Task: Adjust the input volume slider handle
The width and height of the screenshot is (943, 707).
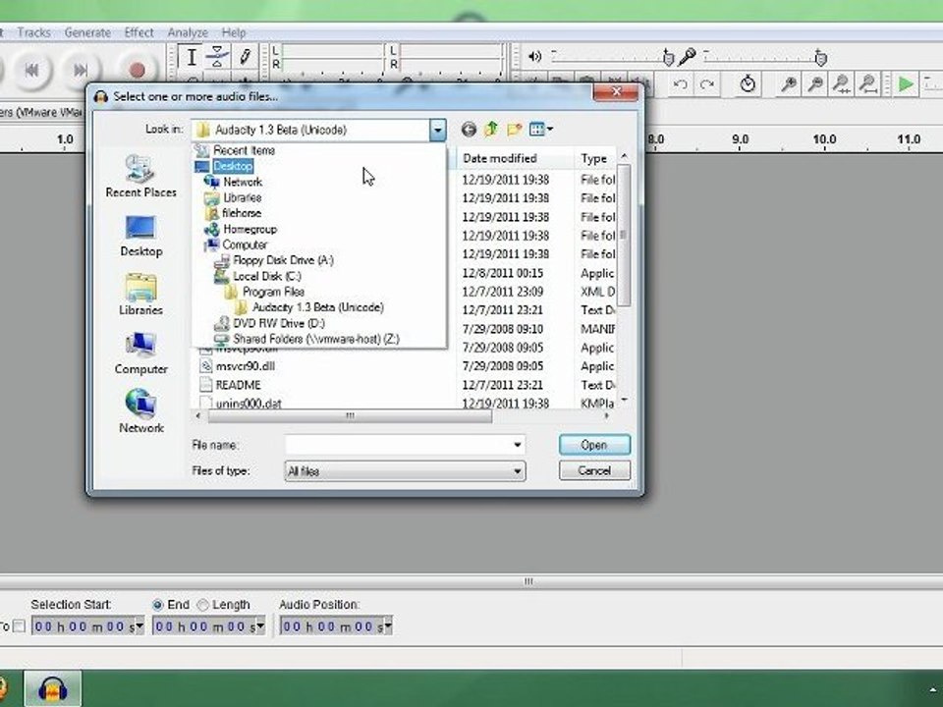Action: [x=820, y=58]
